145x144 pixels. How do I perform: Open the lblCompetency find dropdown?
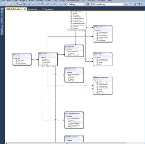pyautogui.click(x=122, y=4)
